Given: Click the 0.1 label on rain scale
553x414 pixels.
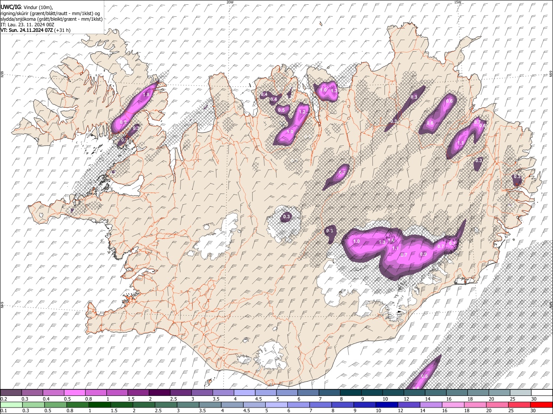Looking at the screenshot, I should click(x=3, y=411).
